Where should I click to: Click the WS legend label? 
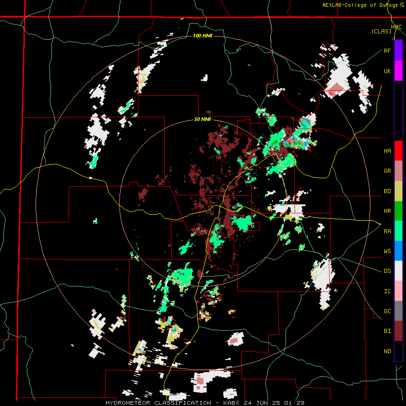(387, 251)
